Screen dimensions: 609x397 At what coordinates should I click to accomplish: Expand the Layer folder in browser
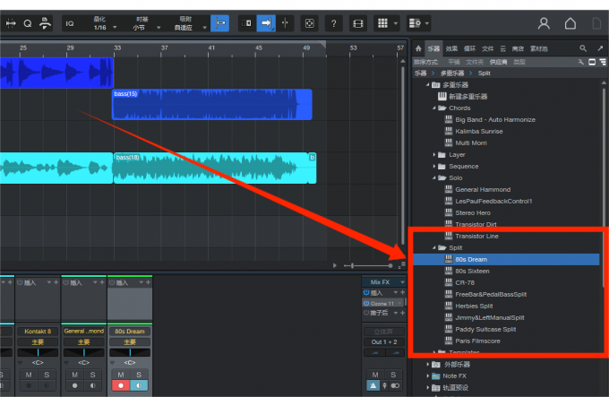pyautogui.click(x=434, y=154)
